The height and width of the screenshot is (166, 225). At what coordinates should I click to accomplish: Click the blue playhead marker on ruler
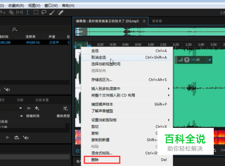click(89, 45)
